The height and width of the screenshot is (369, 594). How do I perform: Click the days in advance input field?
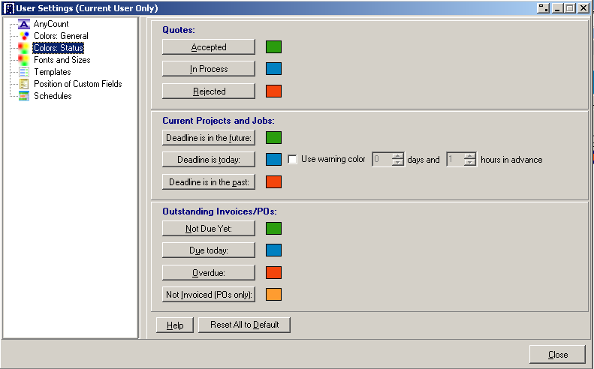click(381, 160)
